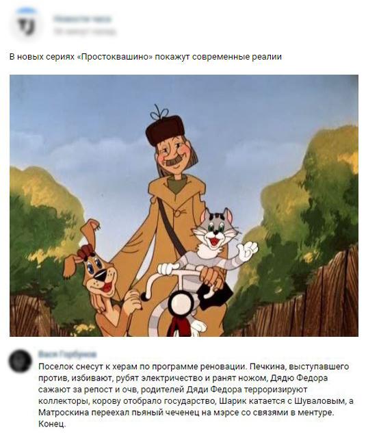366x445 pixels.
Task: Open the blurred post timestamp under community name
Action: click(85, 31)
